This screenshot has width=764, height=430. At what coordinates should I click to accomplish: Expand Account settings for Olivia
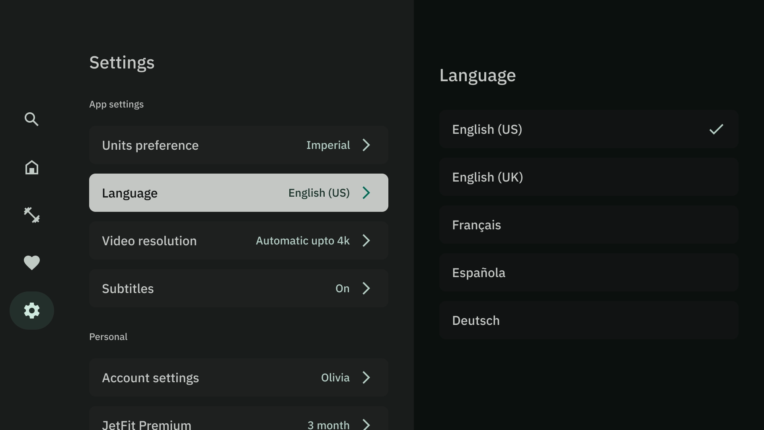[238, 377]
